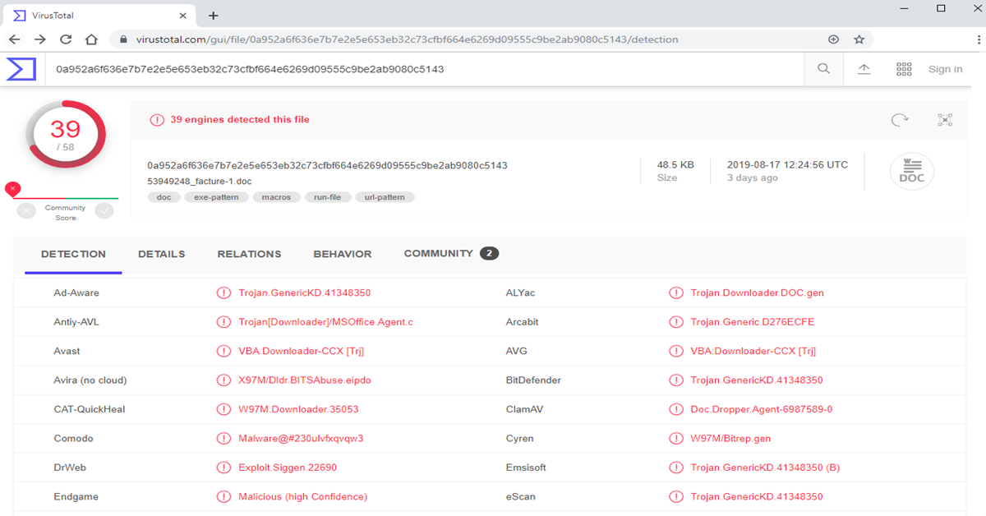The image size is (986, 516).
Task: Click the browser home icon
Action: 91,39
